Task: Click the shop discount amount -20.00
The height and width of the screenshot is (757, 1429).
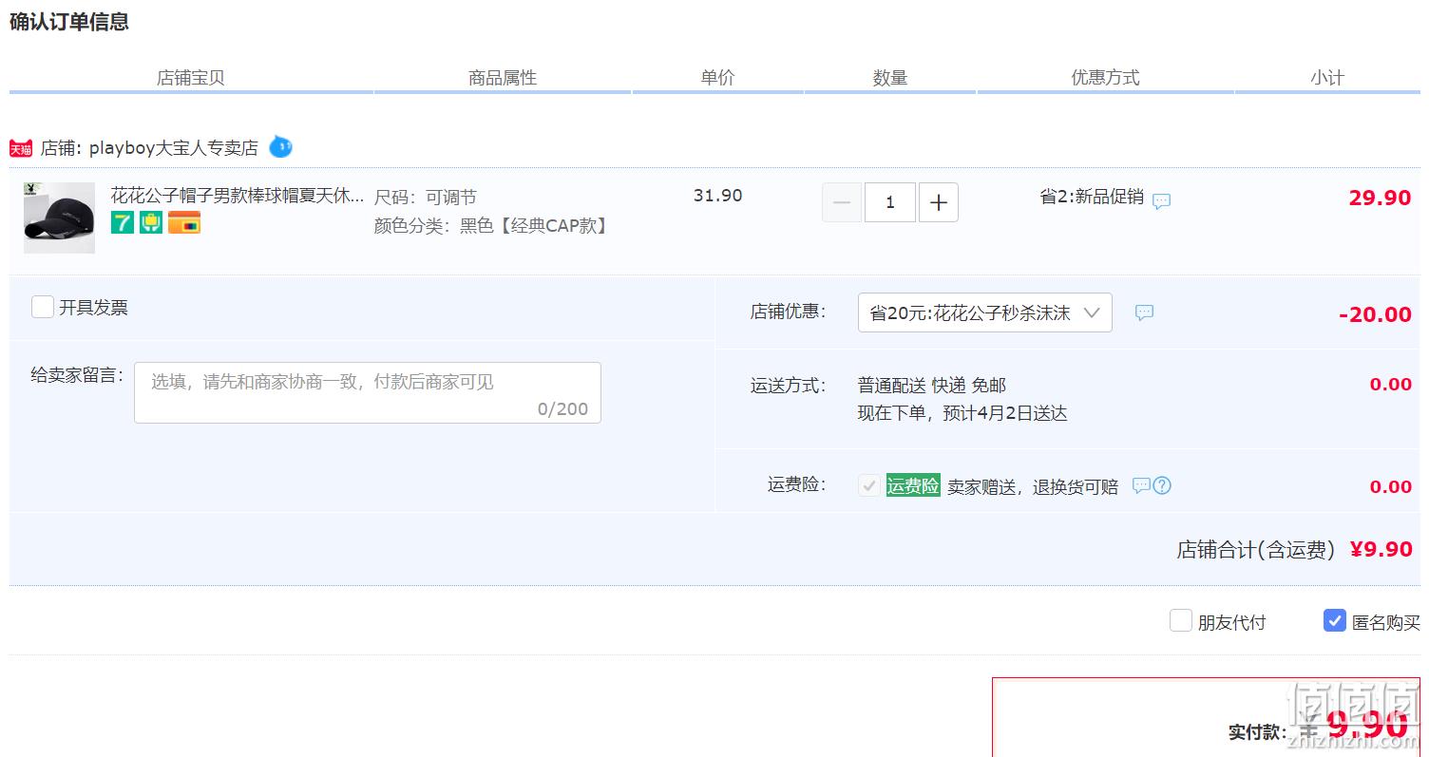Action: (x=1375, y=314)
